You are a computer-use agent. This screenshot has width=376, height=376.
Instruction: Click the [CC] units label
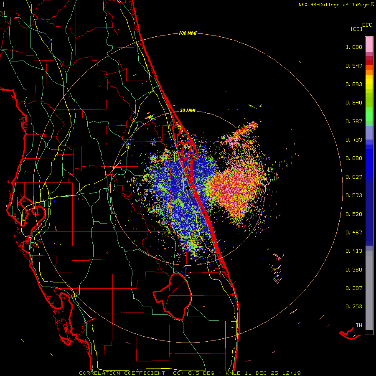(356, 29)
